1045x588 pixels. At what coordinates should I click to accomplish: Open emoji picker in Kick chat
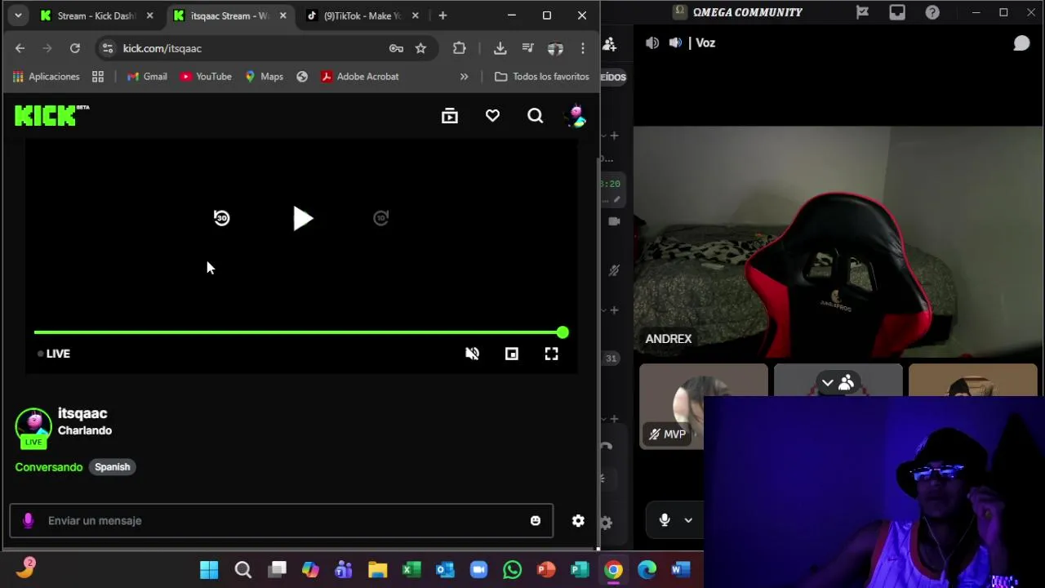coord(536,521)
